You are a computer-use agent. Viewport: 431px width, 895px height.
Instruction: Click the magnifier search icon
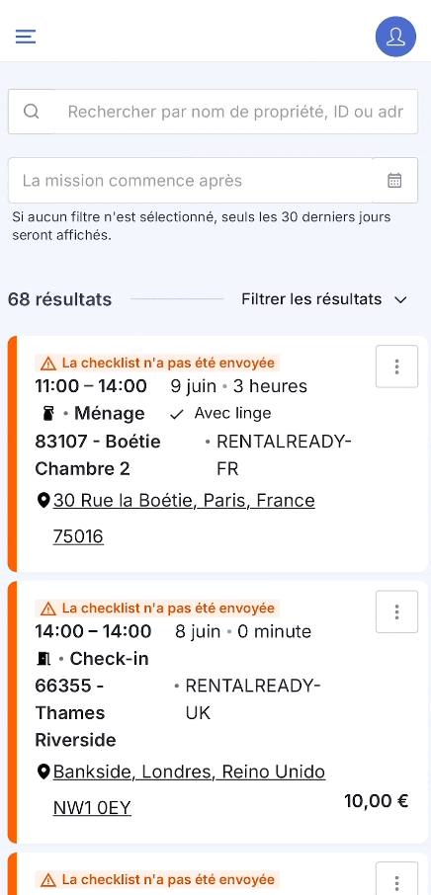coord(31,112)
